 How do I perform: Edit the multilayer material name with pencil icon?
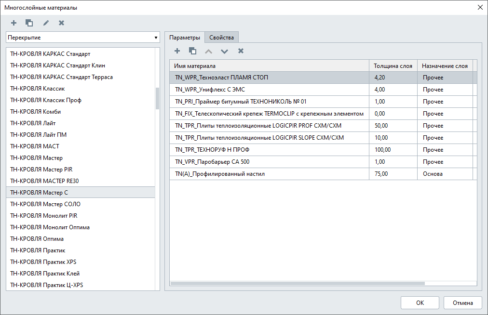coord(46,23)
